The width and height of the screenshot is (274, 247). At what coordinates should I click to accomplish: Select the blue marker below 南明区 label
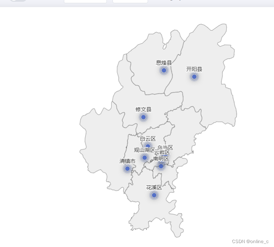(x=161, y=166)
